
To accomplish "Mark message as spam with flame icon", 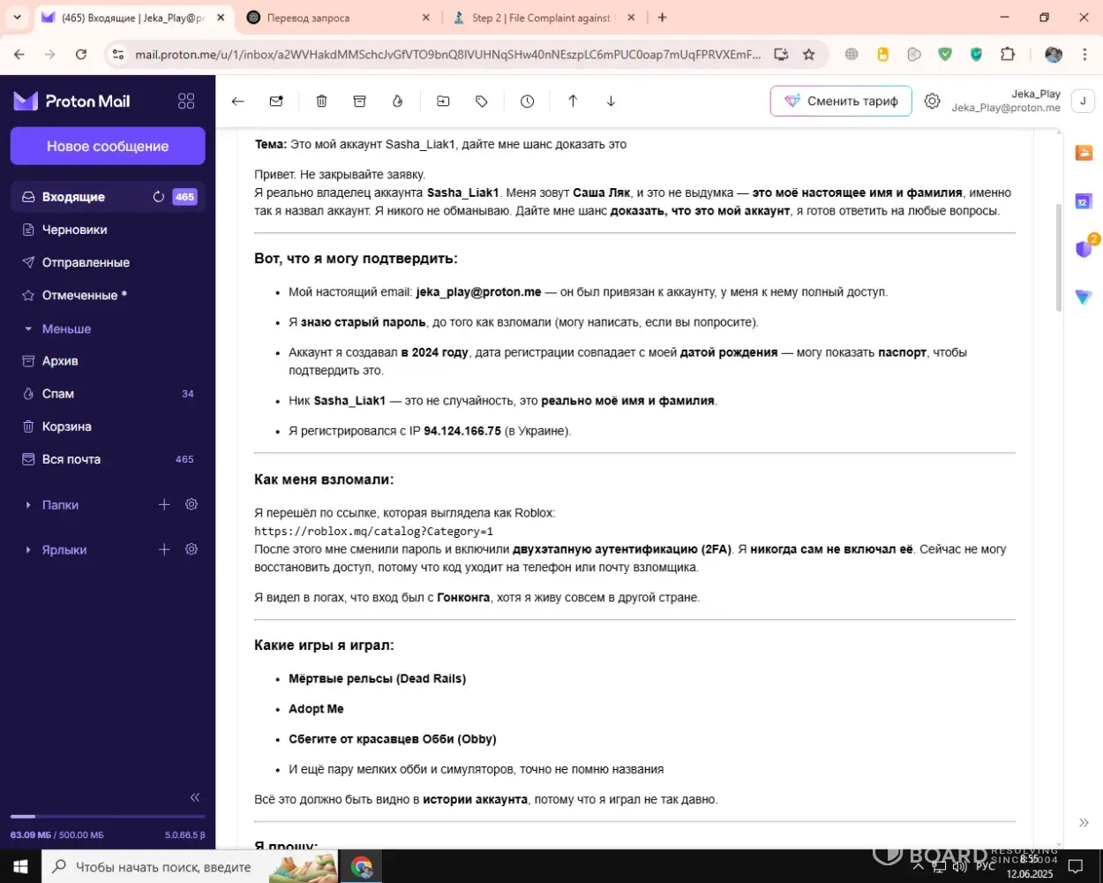I will 398,102.
